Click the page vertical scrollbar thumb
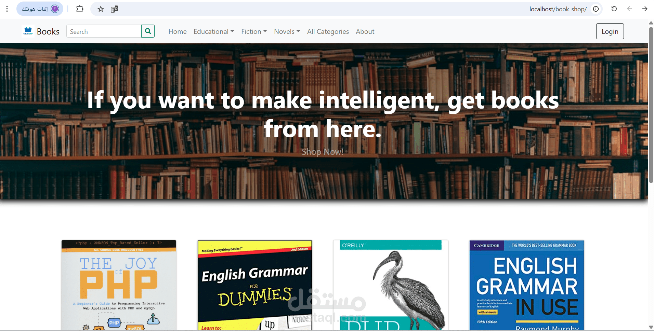The height and width of the screenshot is (331, 654). 651,105
